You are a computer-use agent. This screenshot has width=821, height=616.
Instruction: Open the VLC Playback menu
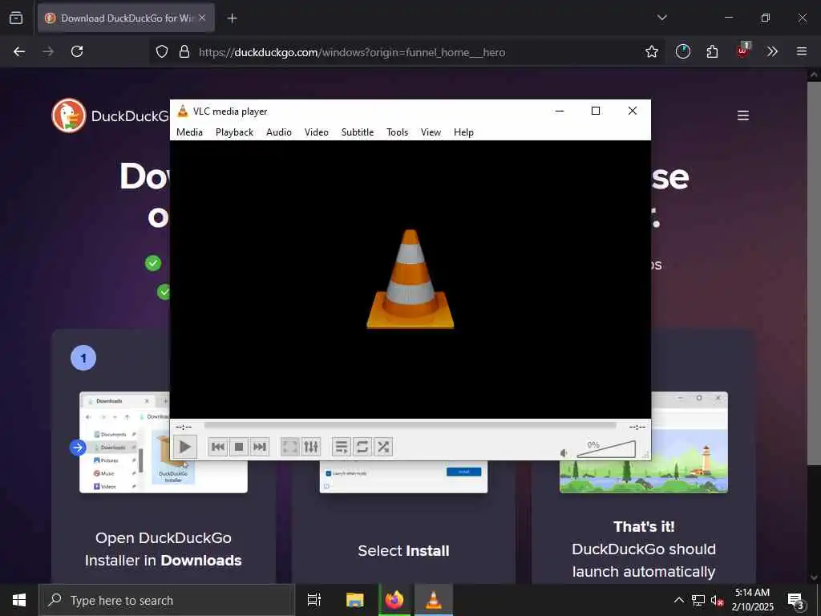coord(235,132)
